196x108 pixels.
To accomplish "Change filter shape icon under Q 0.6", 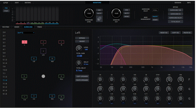I will [x=158, y=103].
